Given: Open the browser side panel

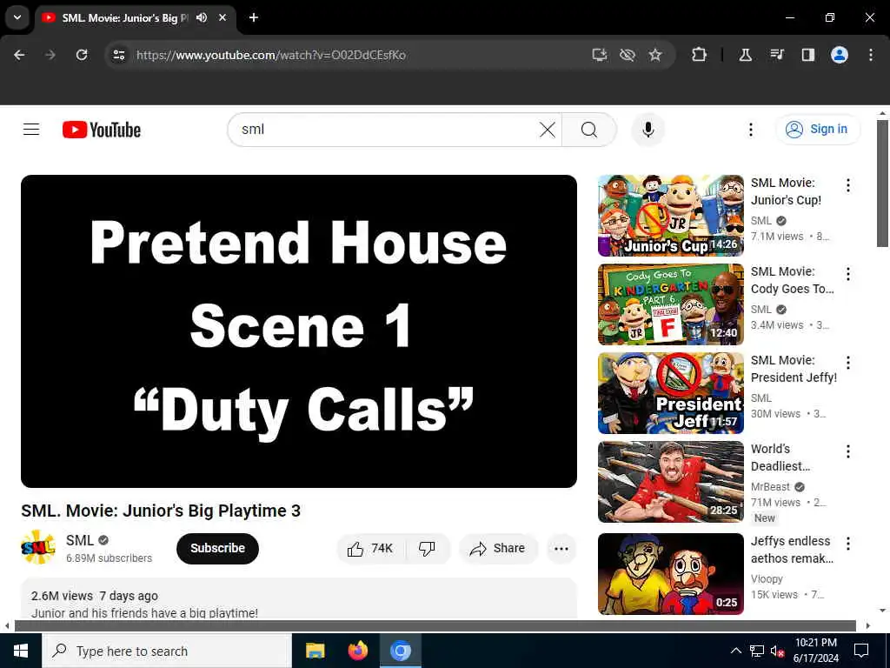Looking at the screenshot, I should (807, 55).
